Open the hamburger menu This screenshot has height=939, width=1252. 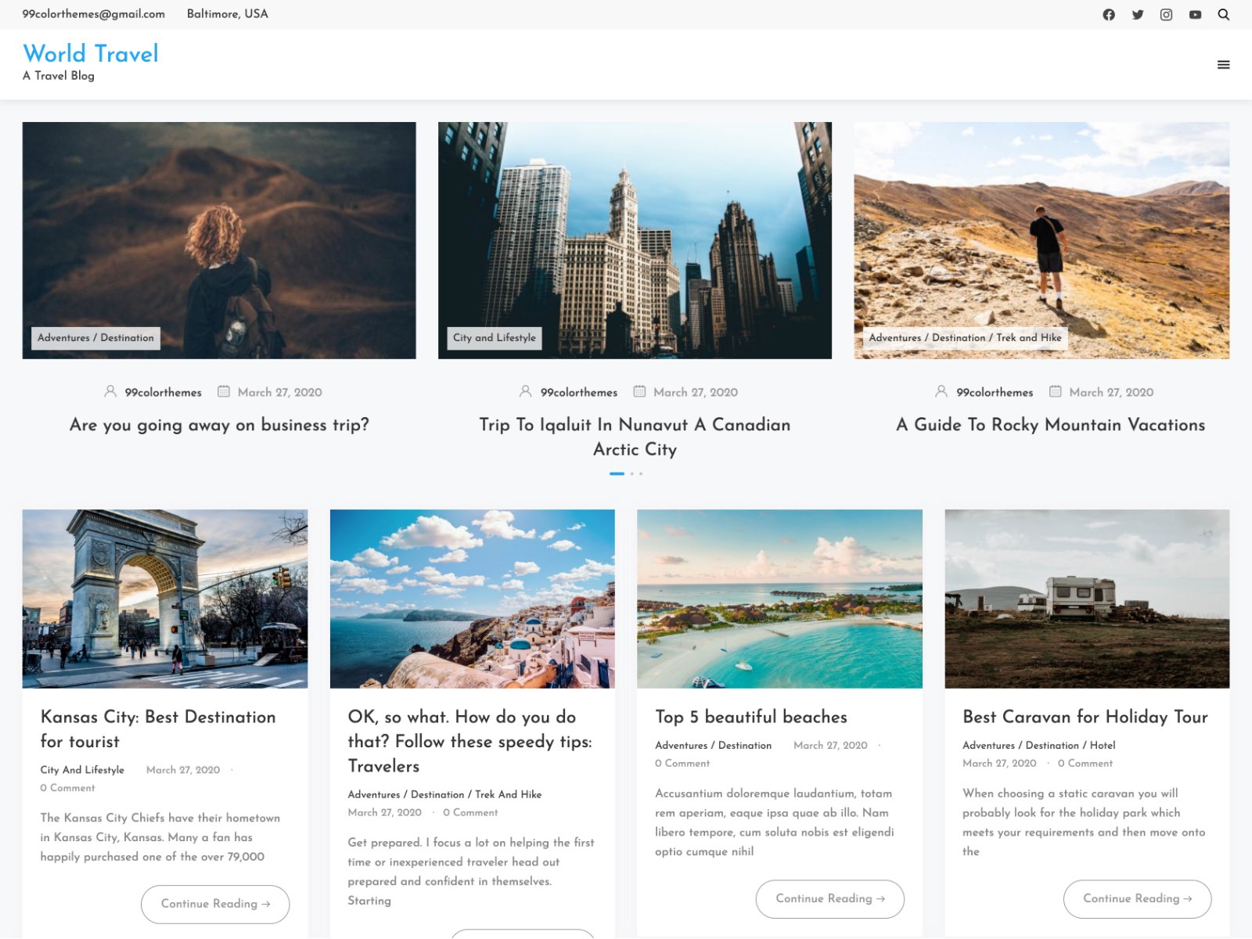pos(1224,65)
